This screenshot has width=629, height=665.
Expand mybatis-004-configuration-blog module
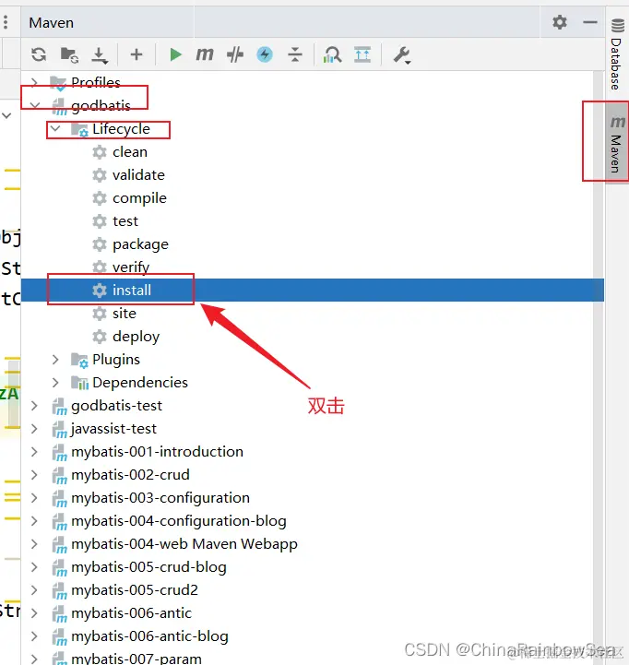pos(35,521)
